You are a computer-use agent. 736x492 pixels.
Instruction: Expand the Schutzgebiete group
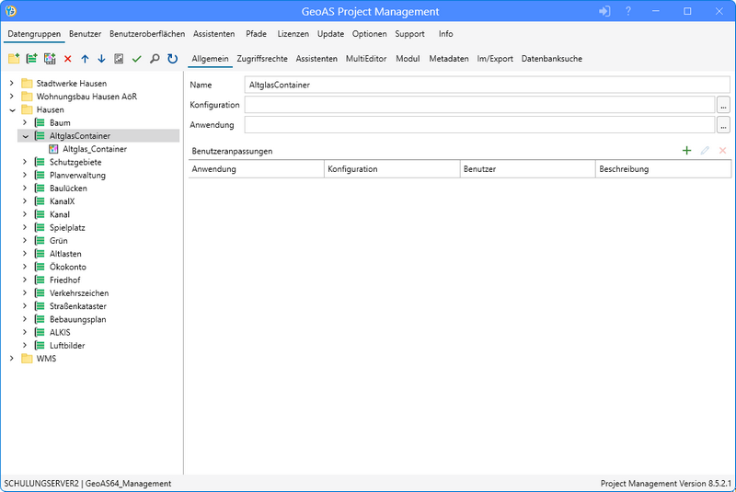pyautogui.click(x=25, y=162)
